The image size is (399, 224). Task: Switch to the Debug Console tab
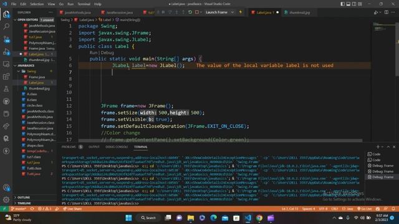[x=117, y=147]
